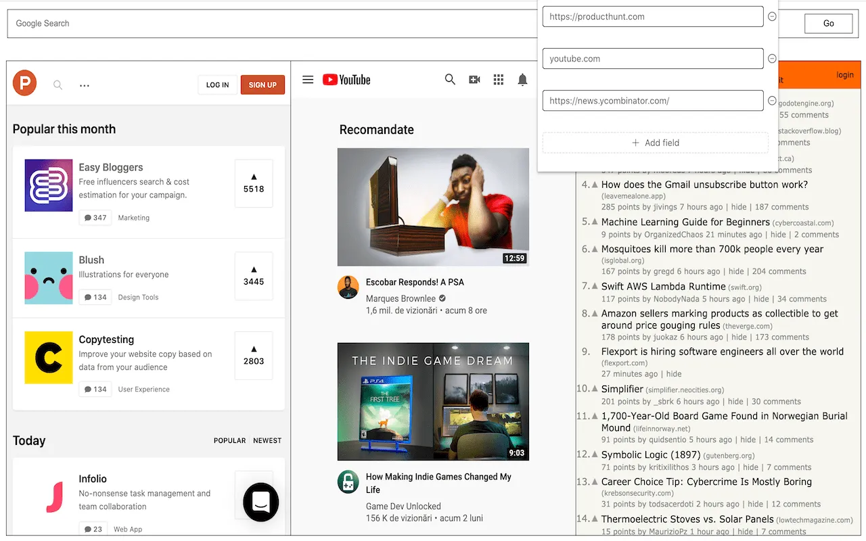Click the YouTube search icon
The width and height of the screenshot is (866, 541).
pyautogui.click(x=450, y=80)
